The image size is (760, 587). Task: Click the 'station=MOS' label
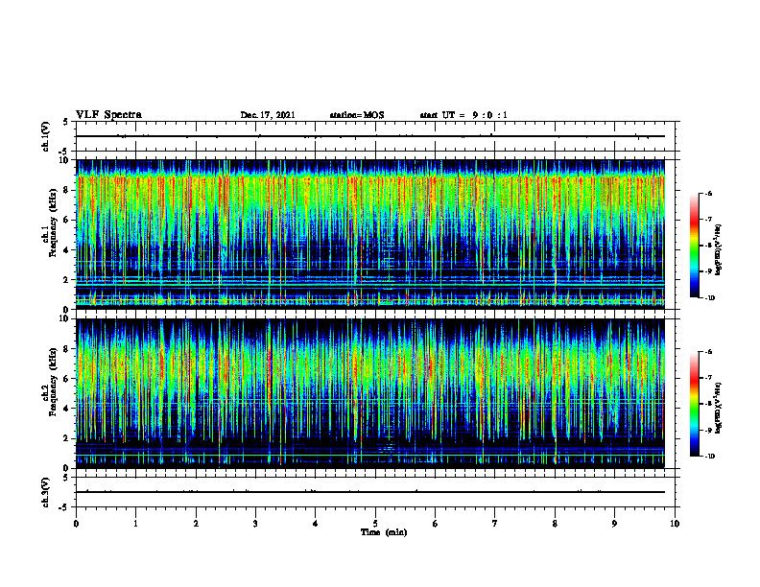(357, 115)
